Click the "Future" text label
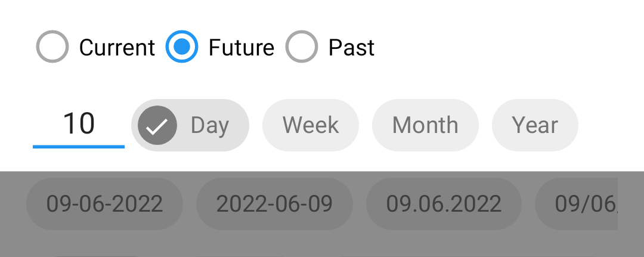The width and height of the screenshot is (644, 257). pos(241,48)
